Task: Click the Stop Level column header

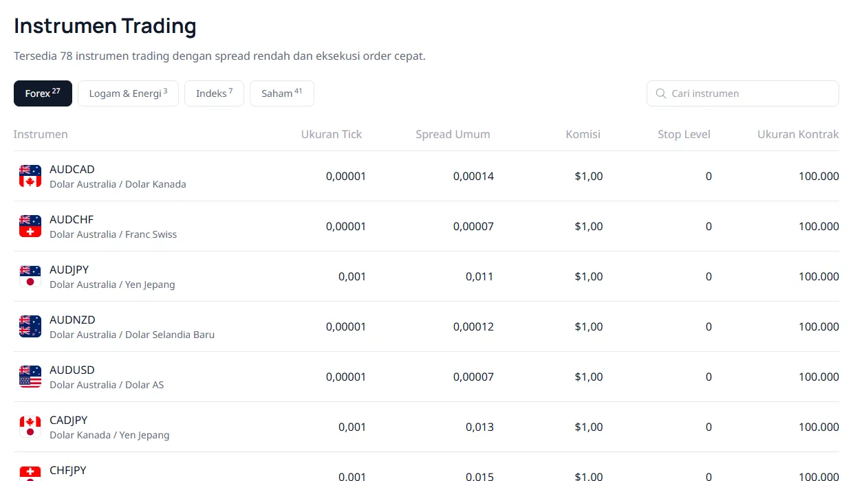Action: 684,134
